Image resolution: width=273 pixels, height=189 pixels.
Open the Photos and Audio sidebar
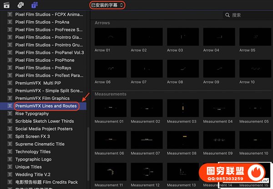[20, 5]
